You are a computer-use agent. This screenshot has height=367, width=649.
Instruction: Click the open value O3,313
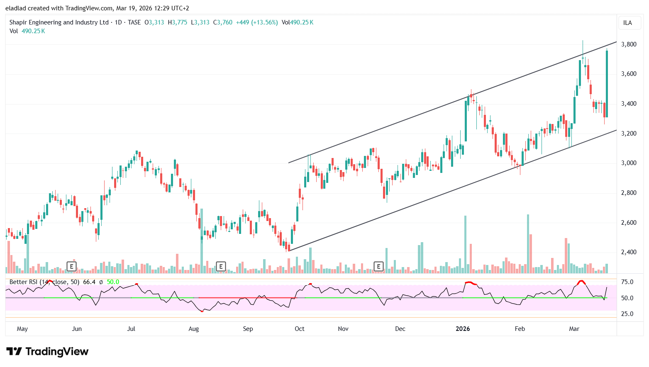click(x=154, y=22)
